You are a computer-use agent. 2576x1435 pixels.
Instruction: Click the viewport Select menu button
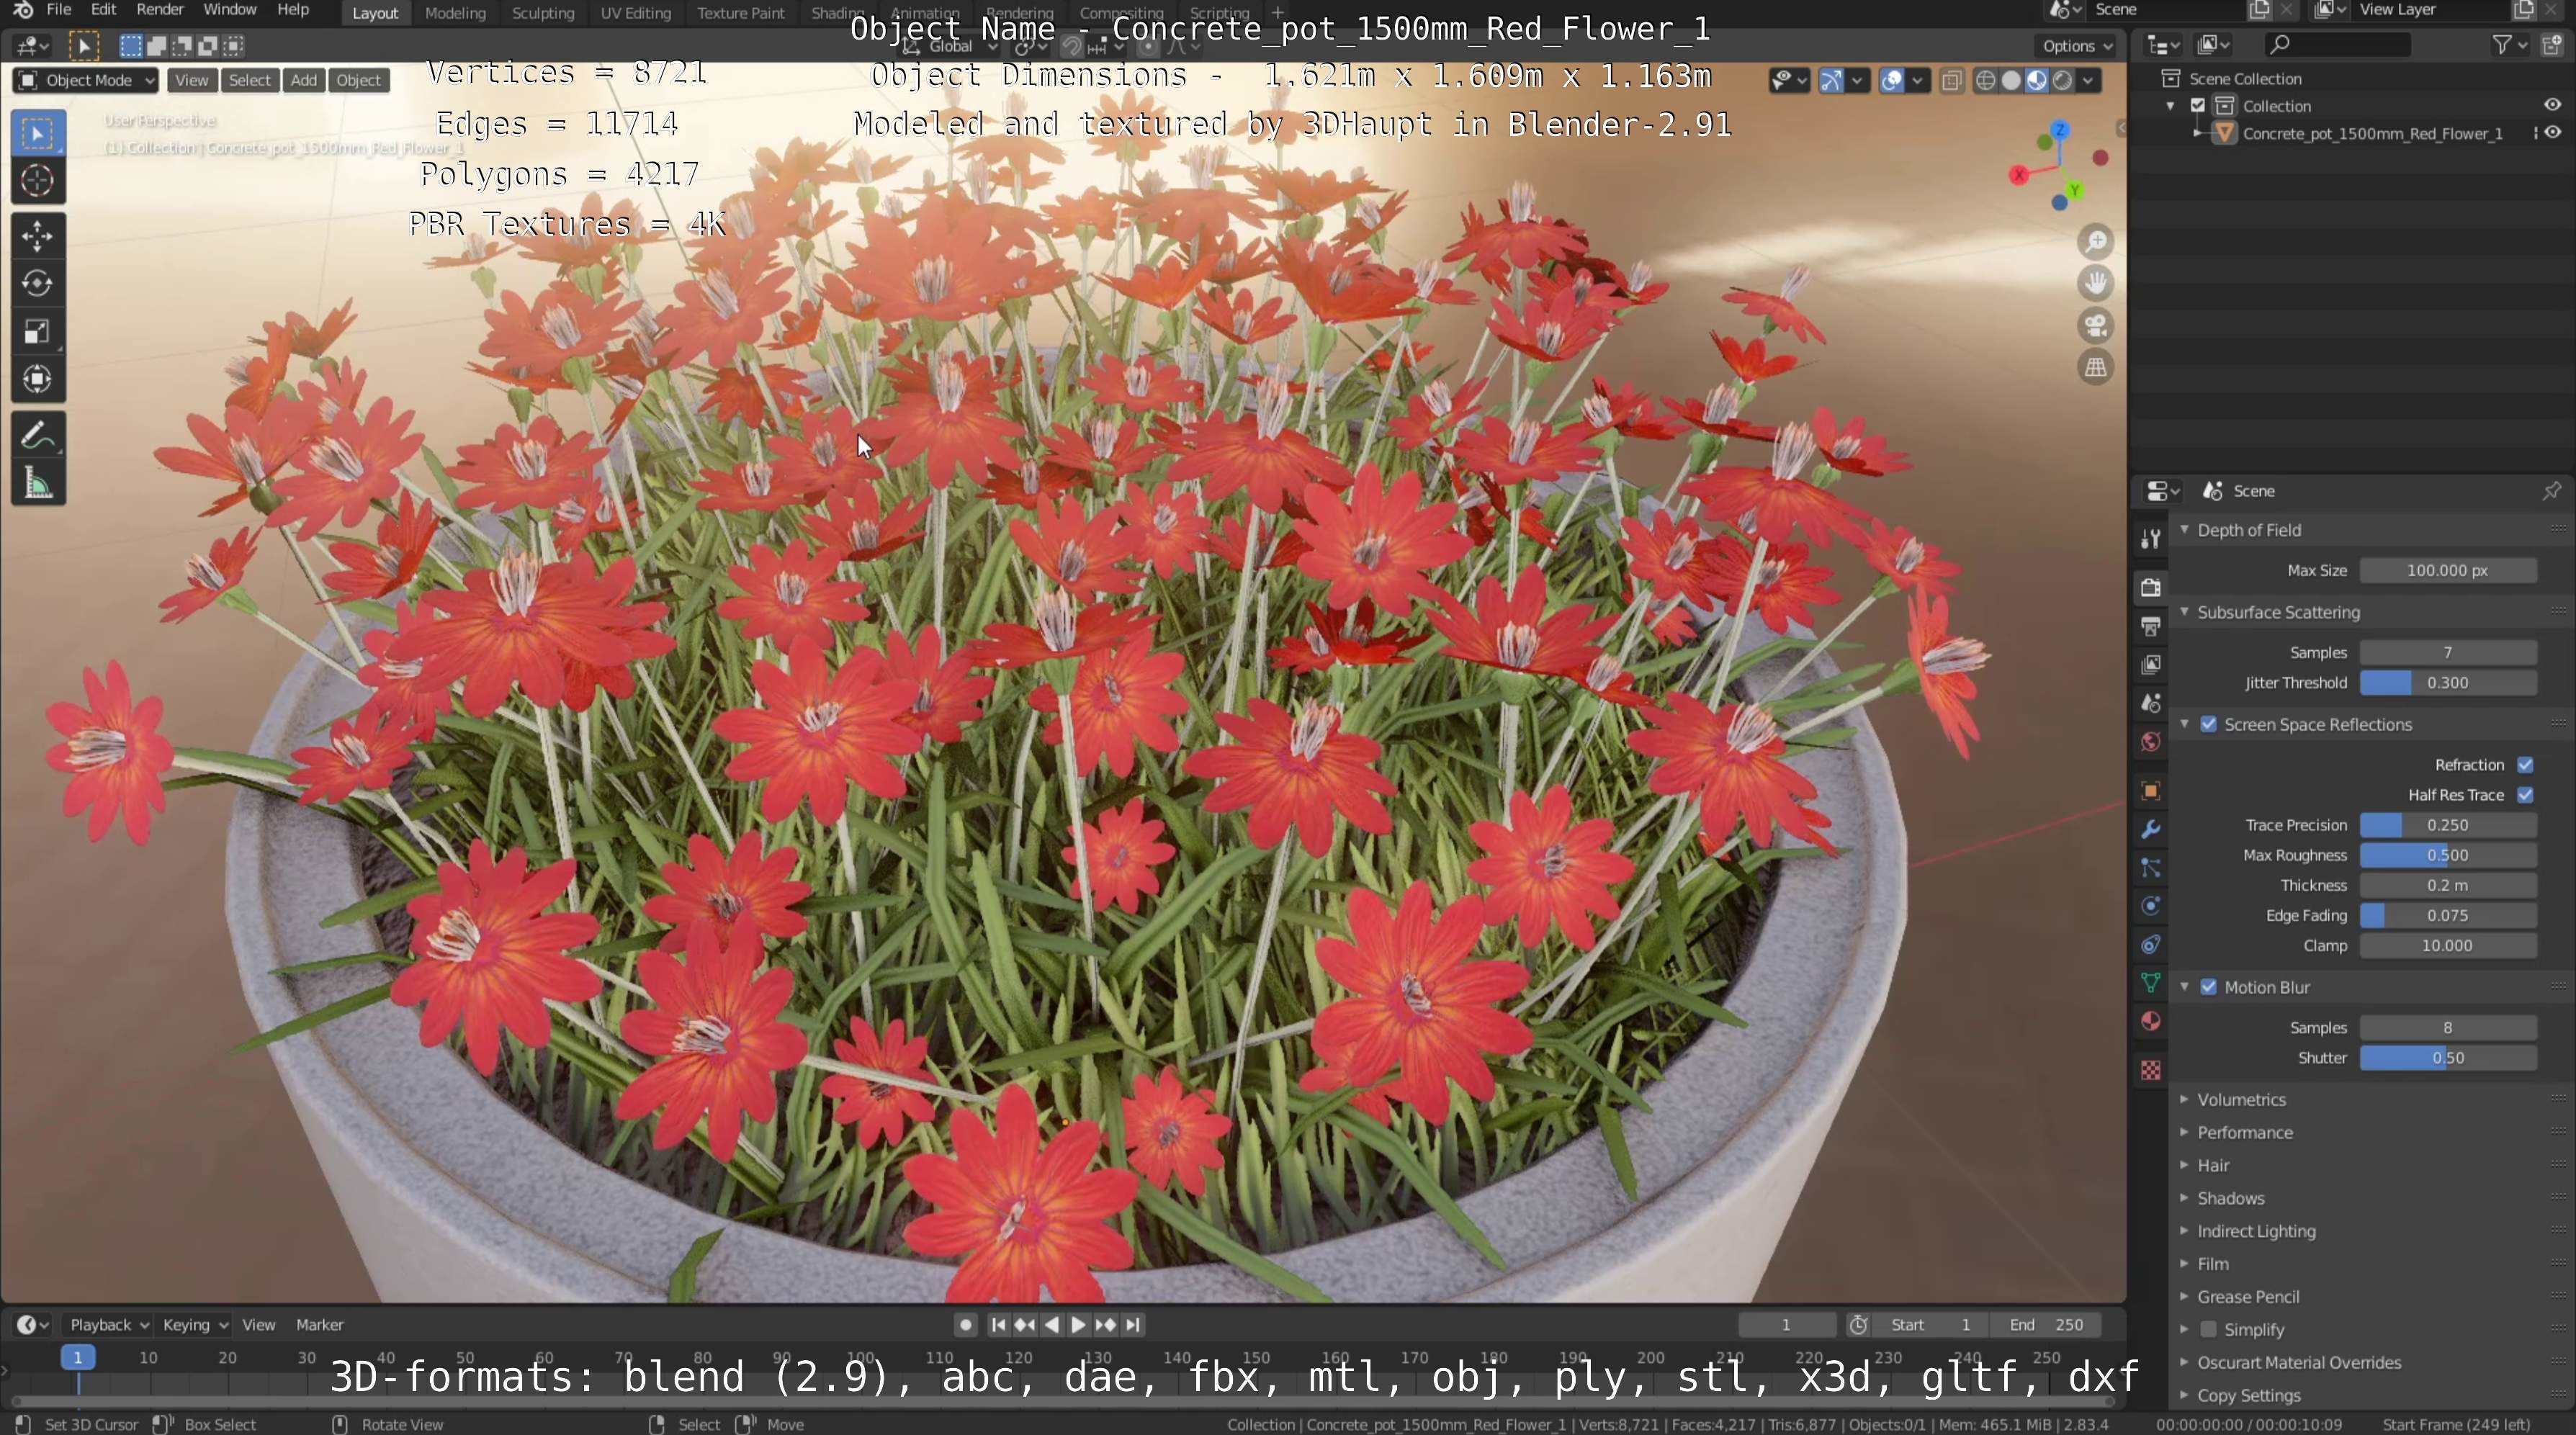249,81
